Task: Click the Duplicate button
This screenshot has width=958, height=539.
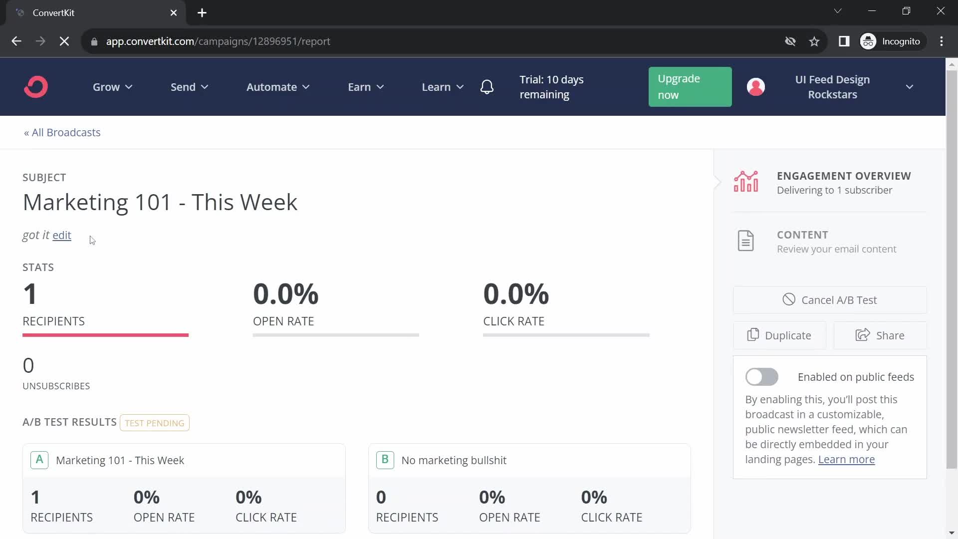Action: [779, 335]
